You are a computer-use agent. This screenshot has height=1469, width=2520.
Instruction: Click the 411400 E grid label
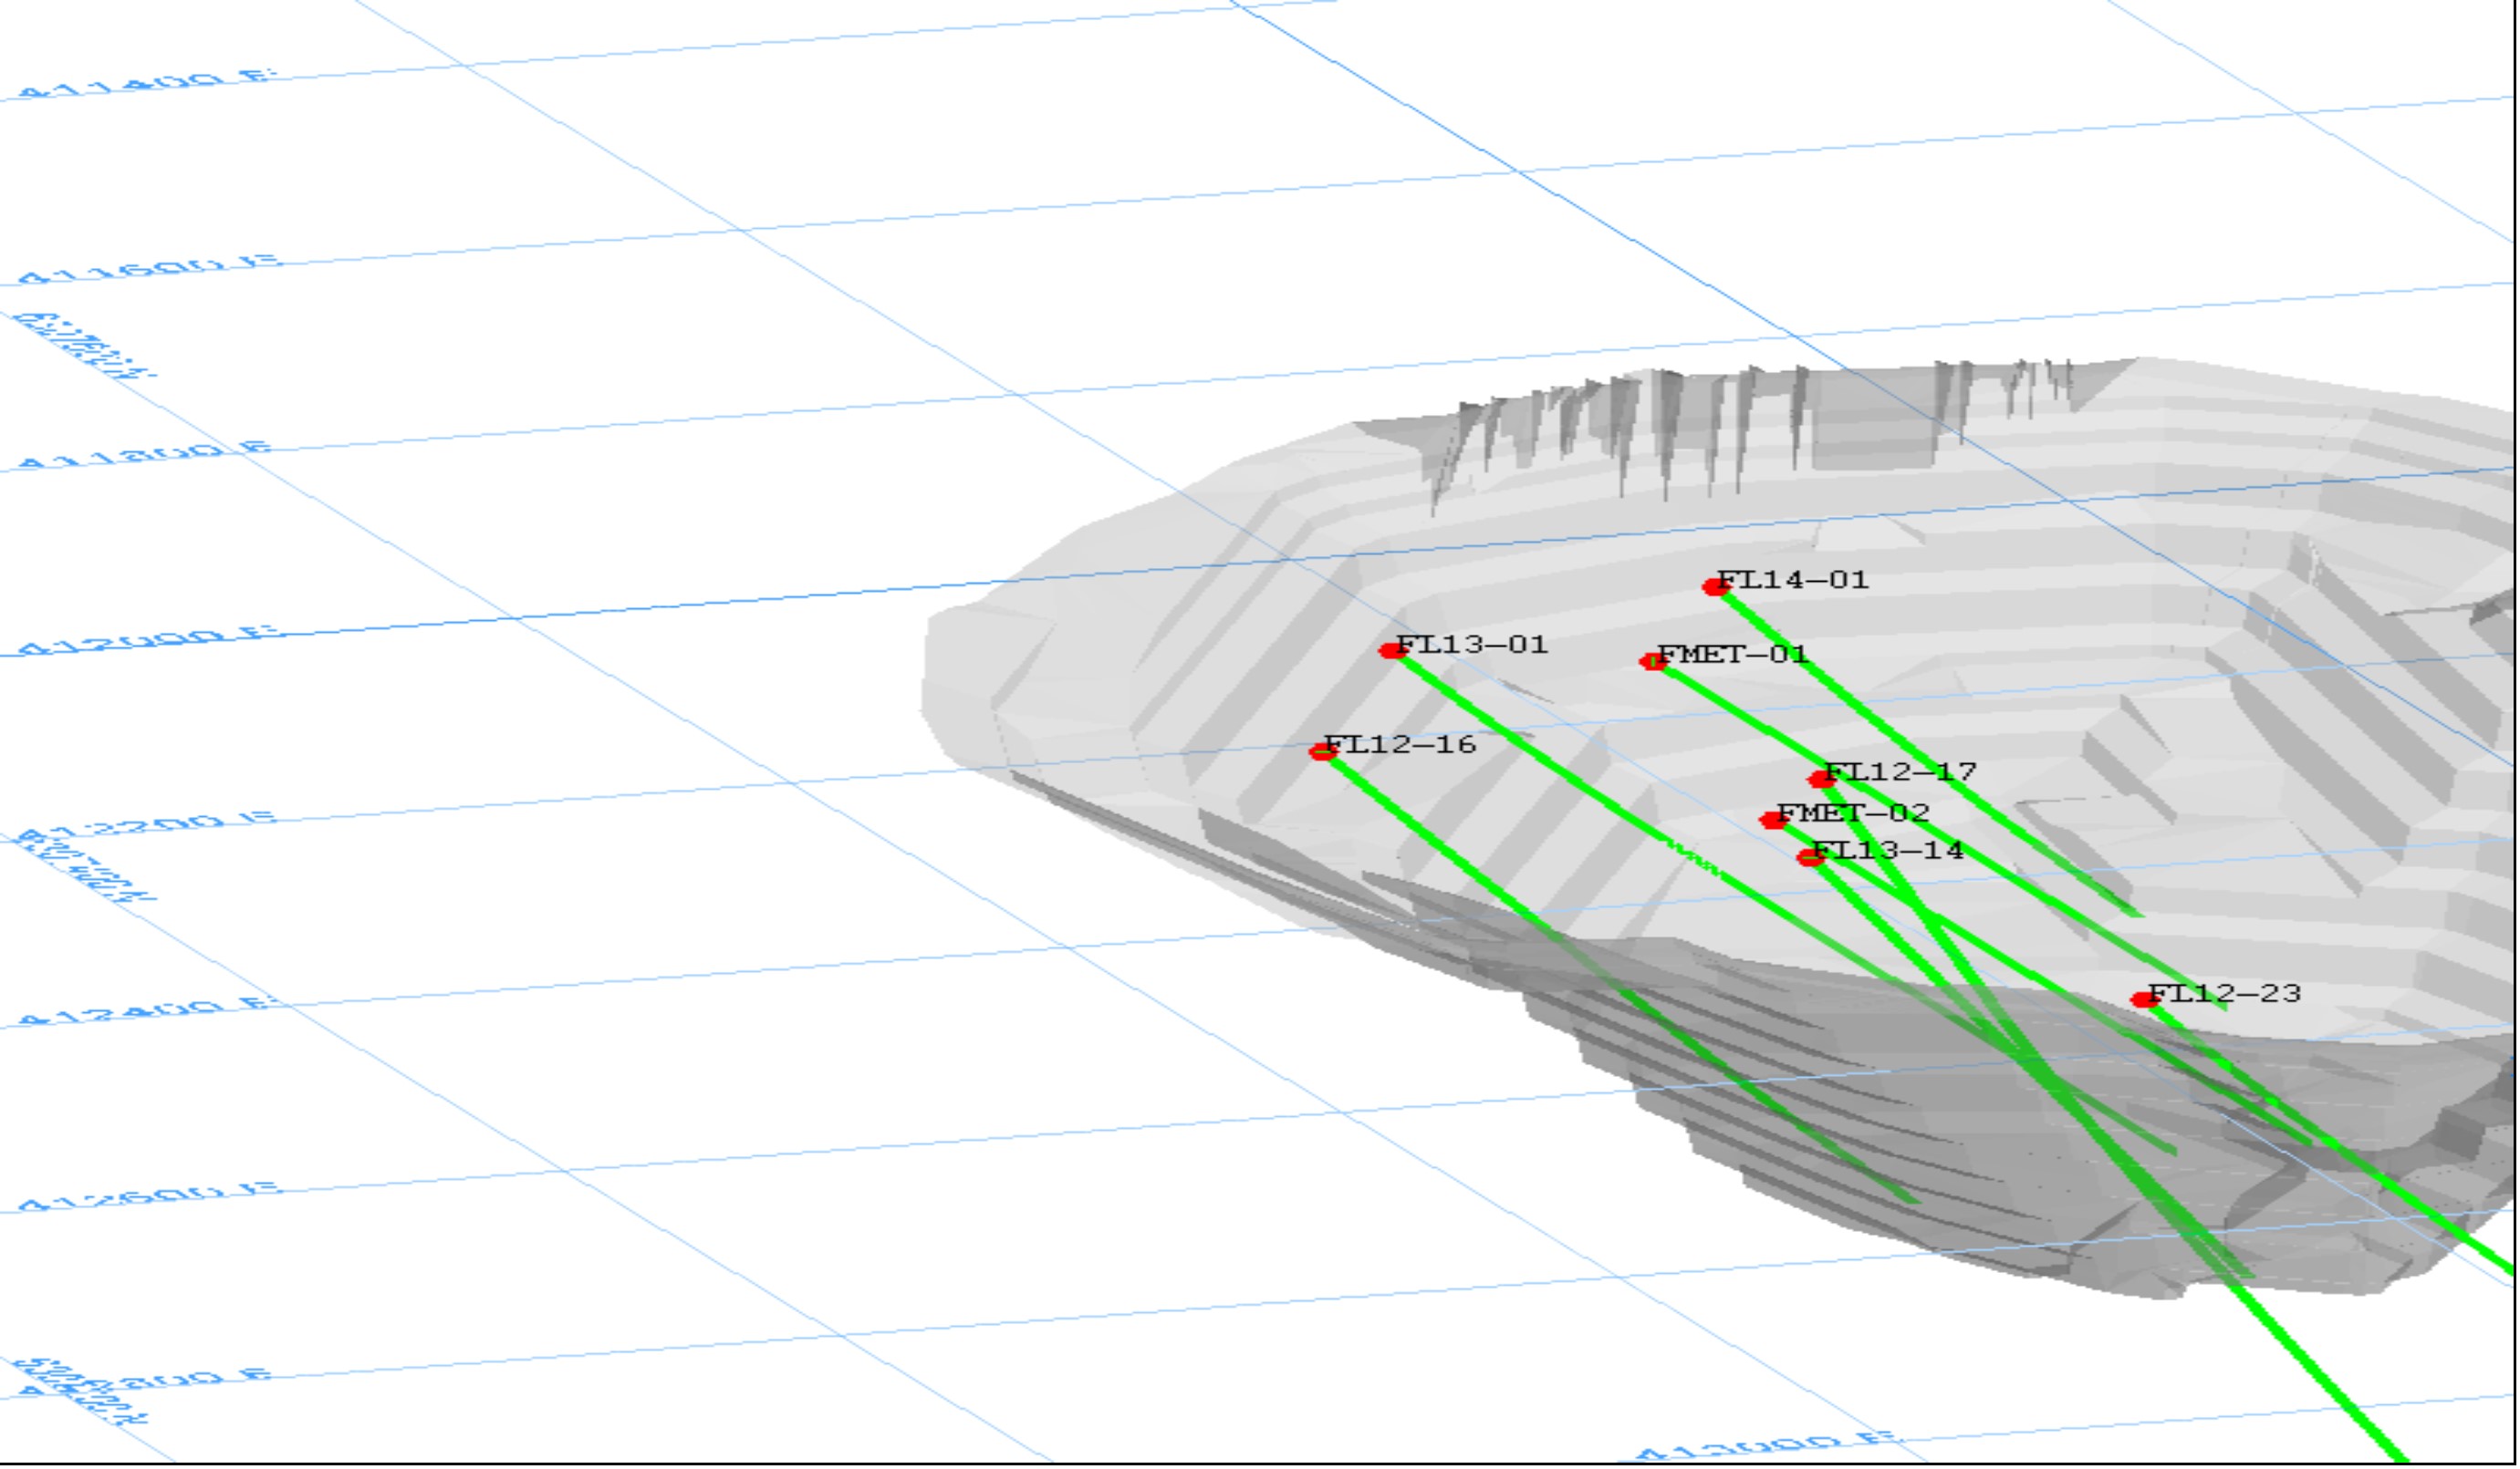145,84
